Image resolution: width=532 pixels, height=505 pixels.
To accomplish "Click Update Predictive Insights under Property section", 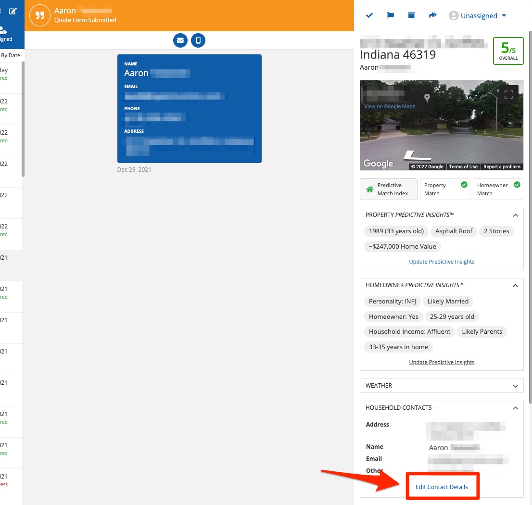I will pyautogui.click(x=442, y=262).
